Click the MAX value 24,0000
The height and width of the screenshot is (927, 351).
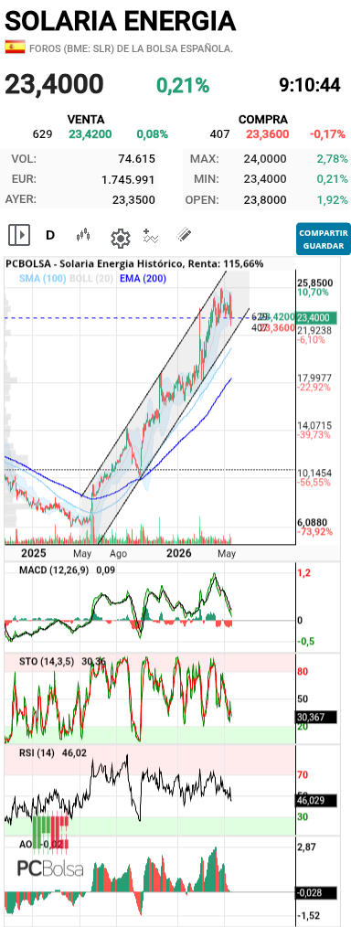(x=265, y=158)
